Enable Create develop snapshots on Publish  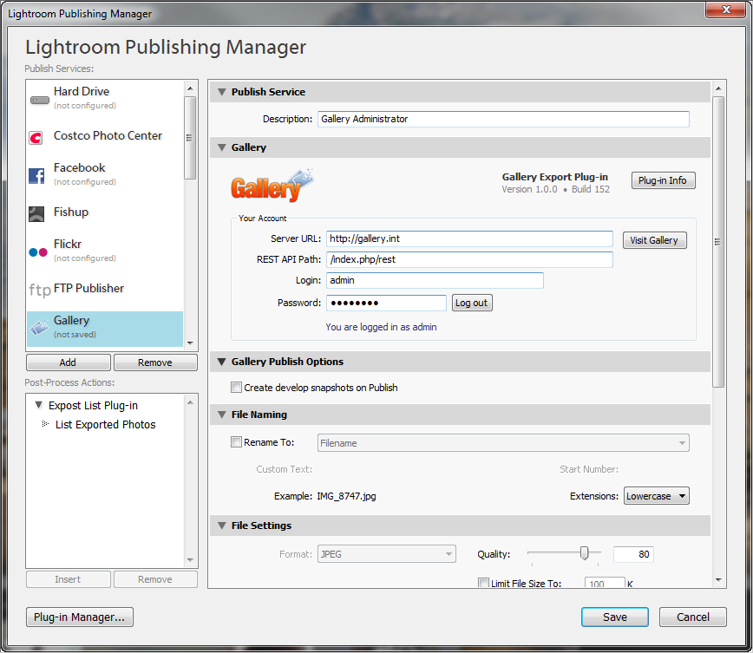(x=236, y=387)
